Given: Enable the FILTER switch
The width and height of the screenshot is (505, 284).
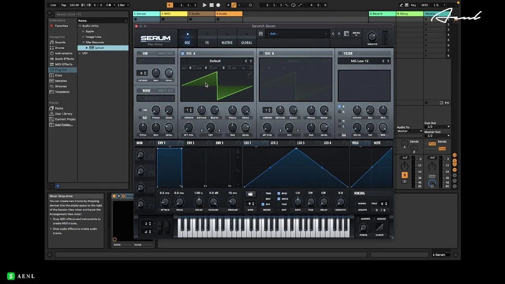Looking at the screenshot, I should tap(340, 53).
